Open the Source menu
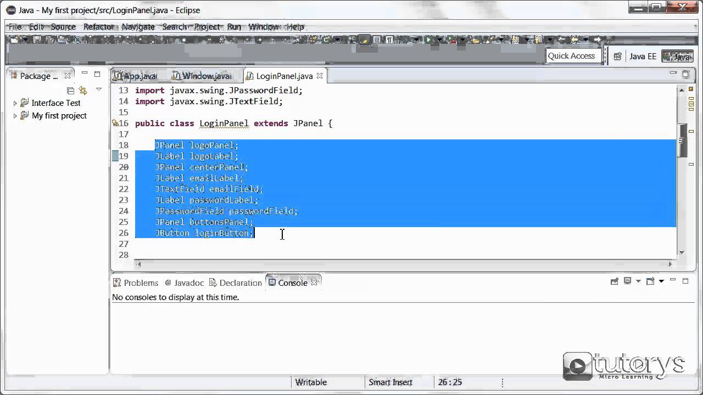This screenshot has height=395, width=703. pyautogui.click(x=63, y=26)
